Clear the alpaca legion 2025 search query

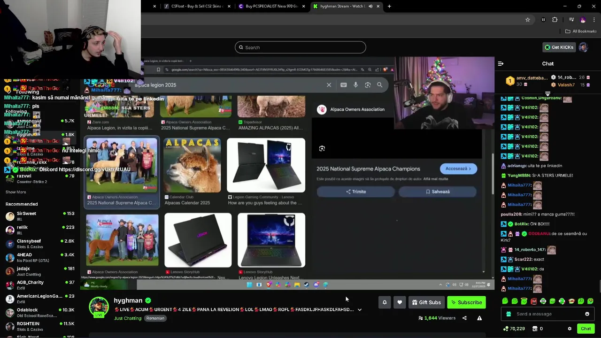pyautogui.click(x=329, y=85)
